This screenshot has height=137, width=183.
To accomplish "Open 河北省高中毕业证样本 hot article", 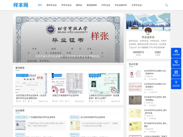I will point(155,98).
